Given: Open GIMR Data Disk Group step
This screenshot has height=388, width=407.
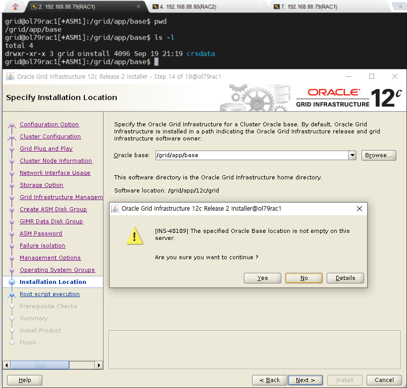Looking at the screenshot, I should tap(52, 221).
